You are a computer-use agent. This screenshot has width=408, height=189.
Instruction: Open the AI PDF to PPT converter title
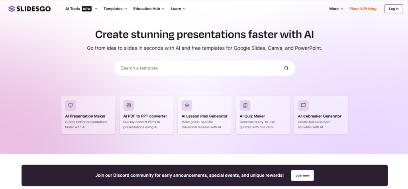click(145, 116)
